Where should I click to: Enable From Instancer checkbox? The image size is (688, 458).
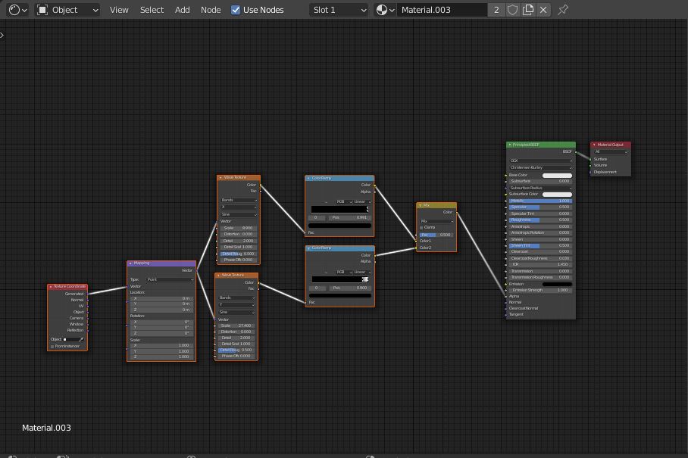coord(52,347)
